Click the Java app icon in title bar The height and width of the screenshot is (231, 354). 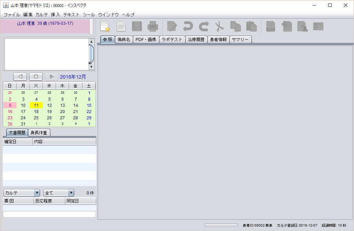pyautogui.click(x=6, y=5)
